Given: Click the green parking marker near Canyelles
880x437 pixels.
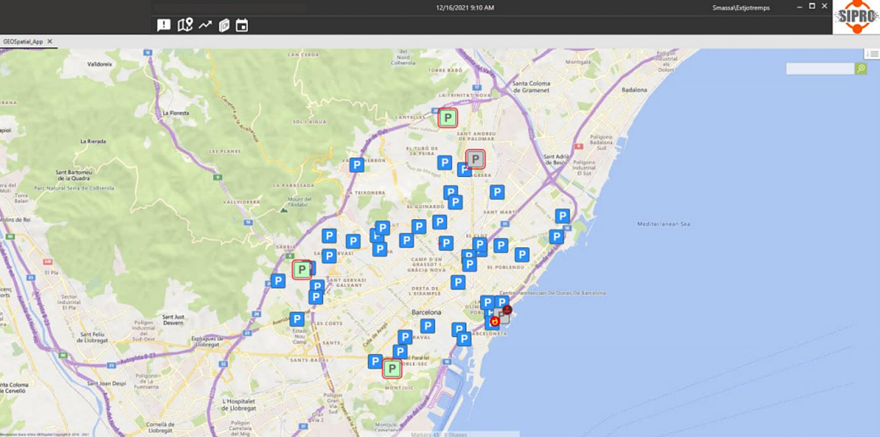Looking at the screenshot, I should point(447,118).
